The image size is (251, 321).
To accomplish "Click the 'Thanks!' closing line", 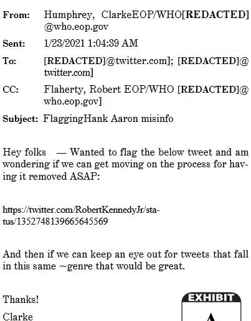I will [x=21, y=300].
